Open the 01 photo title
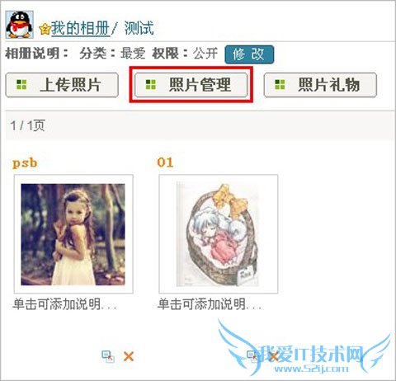Viewport: 396px width, 381px height. pos(165,162)
